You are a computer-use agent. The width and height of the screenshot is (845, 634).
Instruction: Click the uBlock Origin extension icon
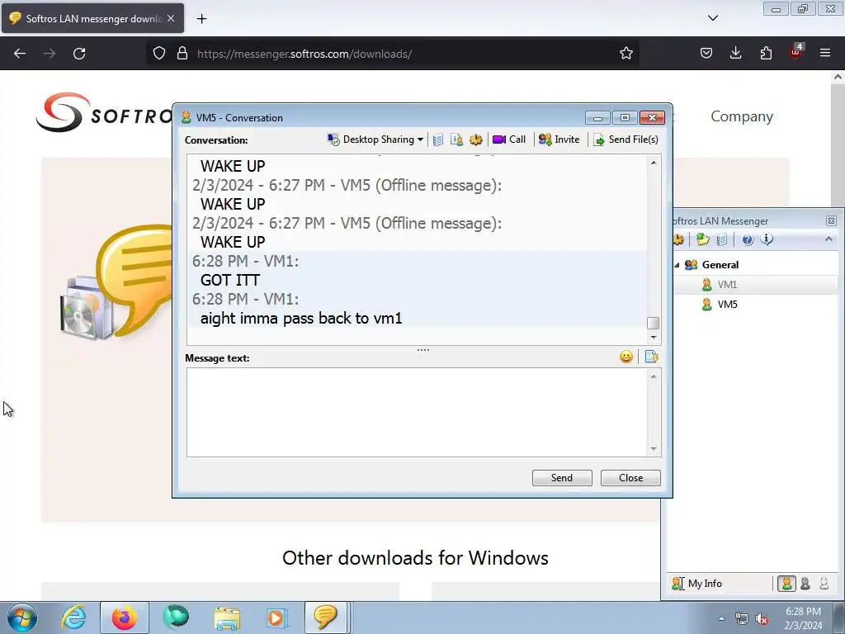coord(796,52)
